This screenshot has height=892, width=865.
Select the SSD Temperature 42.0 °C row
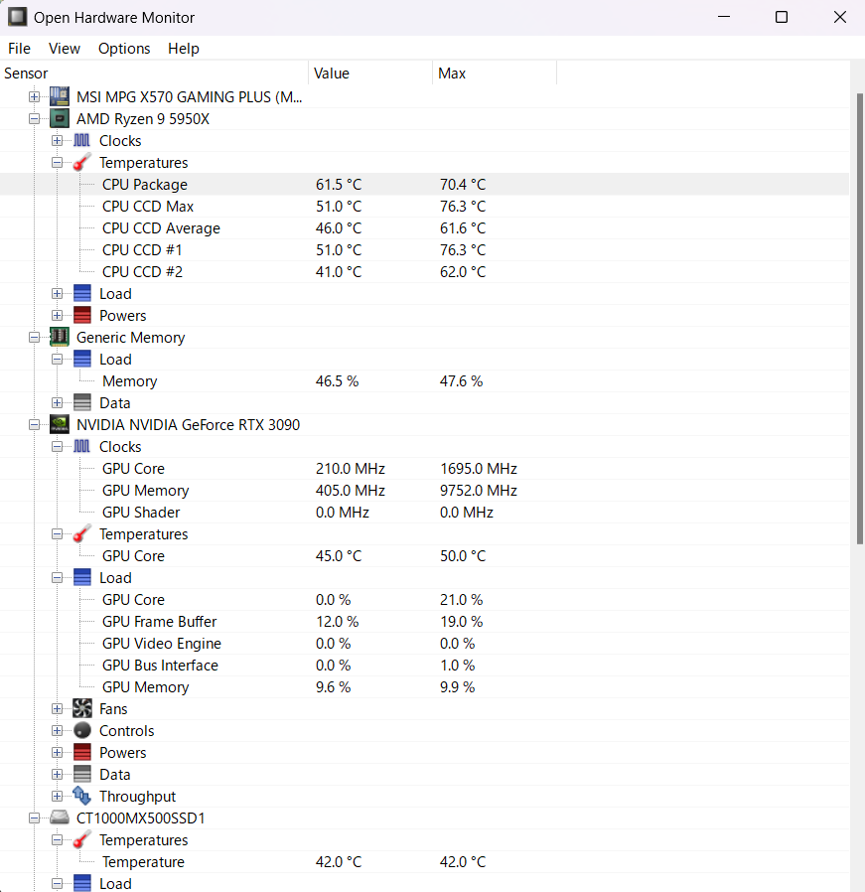[x=424, y=862]
